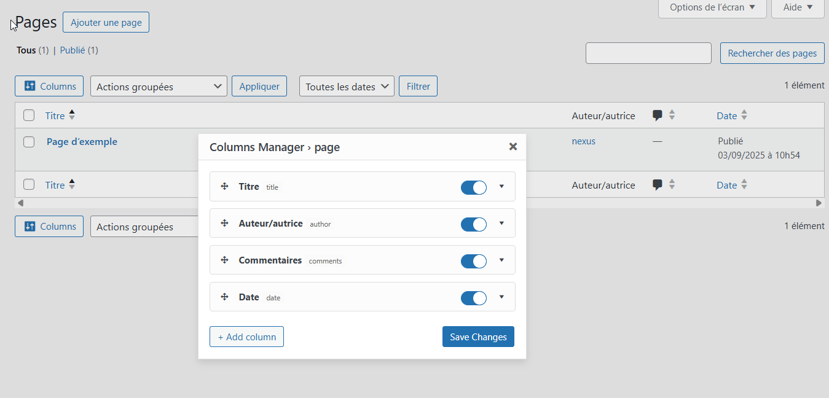Click the comments bubble icon in table header

pyautogui.click(x=658, y=115)
